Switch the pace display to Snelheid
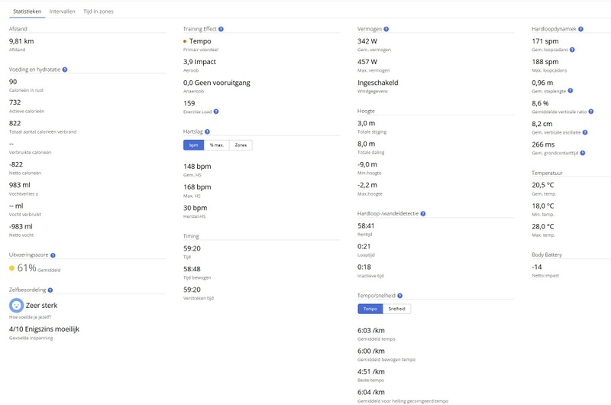The height and width of the screenshot is (405, 611). [x=397, y=309]
